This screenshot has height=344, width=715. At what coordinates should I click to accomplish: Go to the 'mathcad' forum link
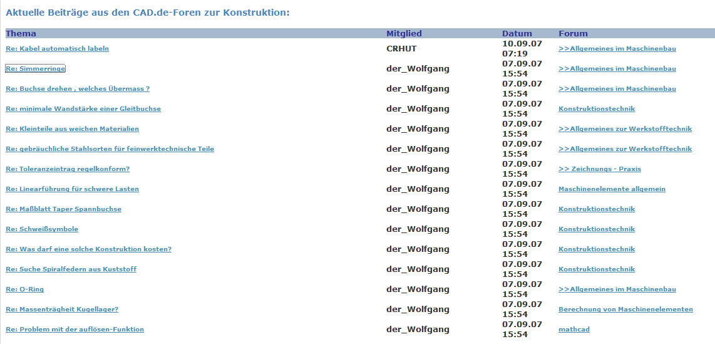(x=575, y=330)
